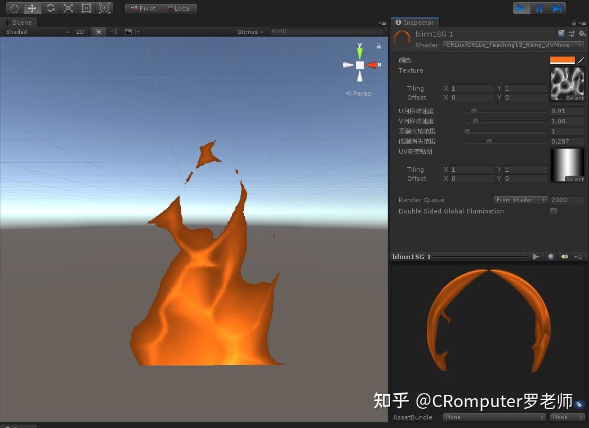Enable Double Sided Global Illumination
Image resolution: width=589 pixels, height=428 pixels.
click(x=553, y=211)
